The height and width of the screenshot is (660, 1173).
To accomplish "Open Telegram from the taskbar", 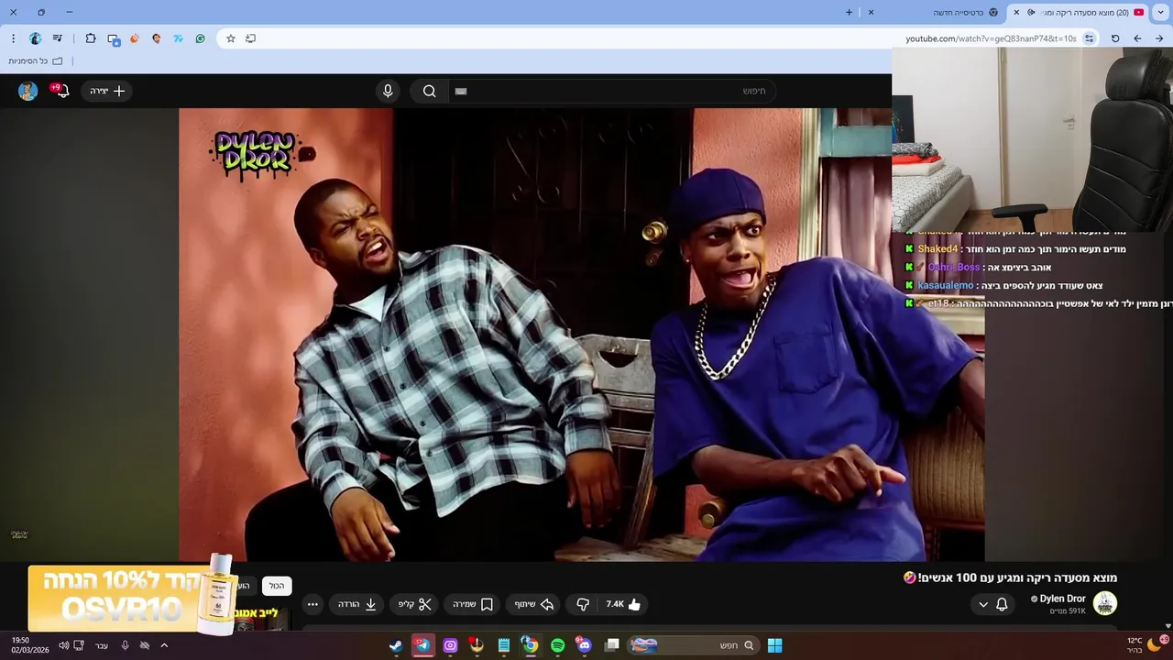I will click(x=422, y=645).
